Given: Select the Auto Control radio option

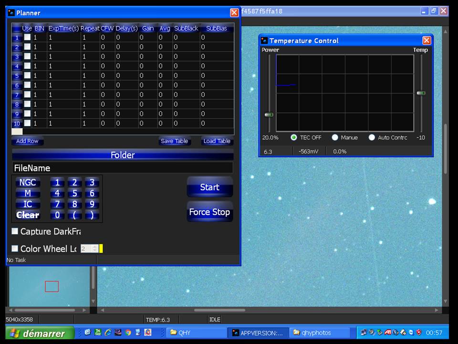Looking at the screenshot, I should point(372,138).
